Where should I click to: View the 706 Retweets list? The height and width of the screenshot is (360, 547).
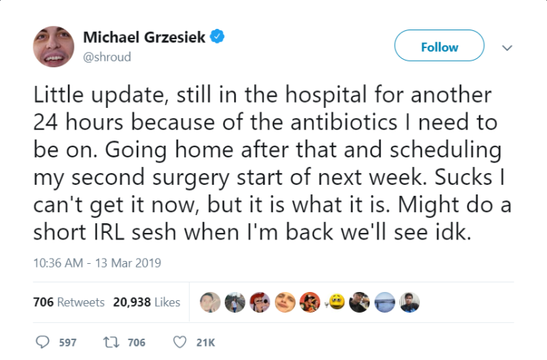pos(69,302)
